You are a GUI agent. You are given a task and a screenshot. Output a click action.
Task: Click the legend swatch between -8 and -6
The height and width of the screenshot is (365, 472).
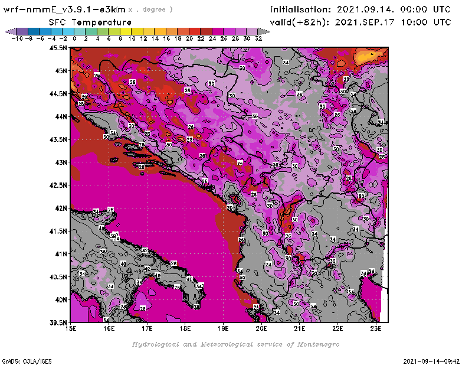pos(34,31)
